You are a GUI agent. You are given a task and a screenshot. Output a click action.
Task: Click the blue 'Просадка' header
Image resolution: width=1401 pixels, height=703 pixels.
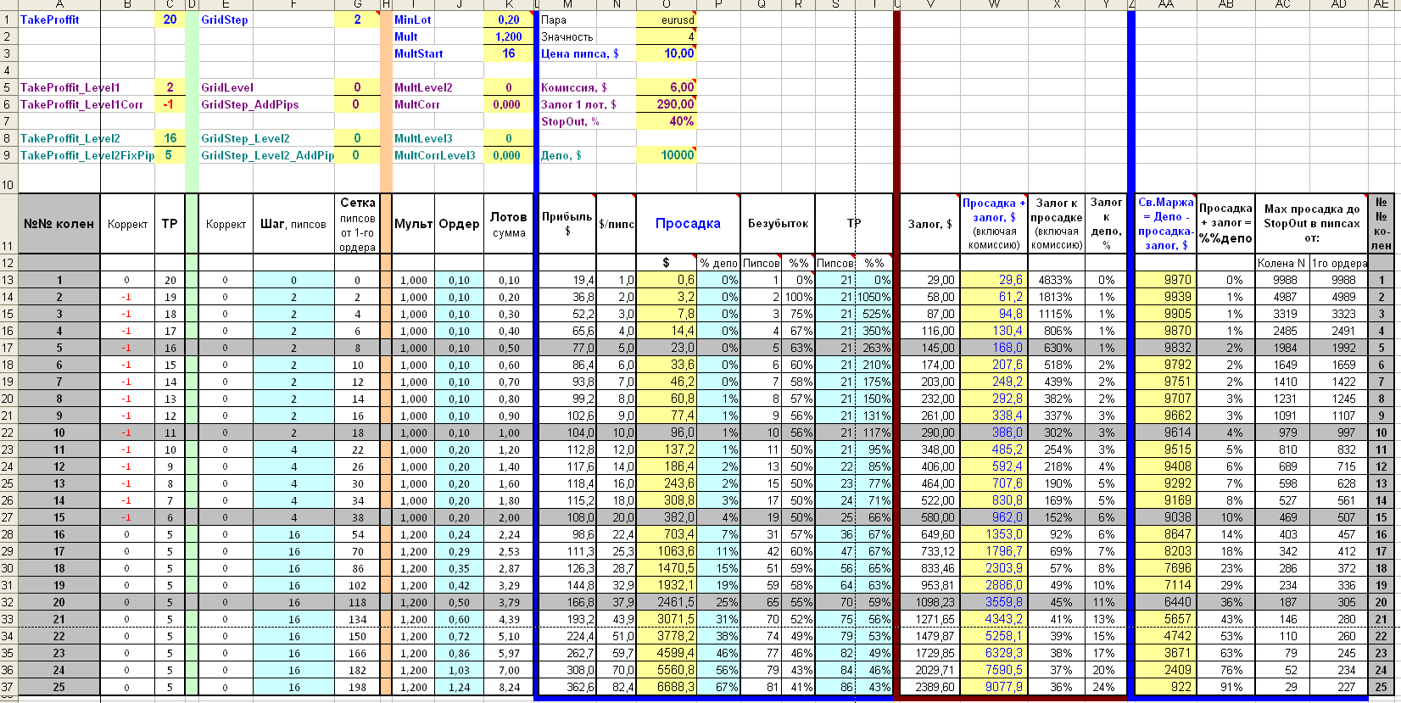pos(688,224)
